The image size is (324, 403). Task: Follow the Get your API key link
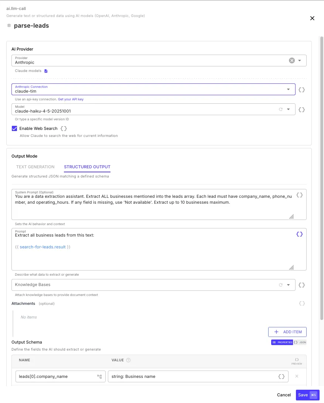tap(71, 99)
